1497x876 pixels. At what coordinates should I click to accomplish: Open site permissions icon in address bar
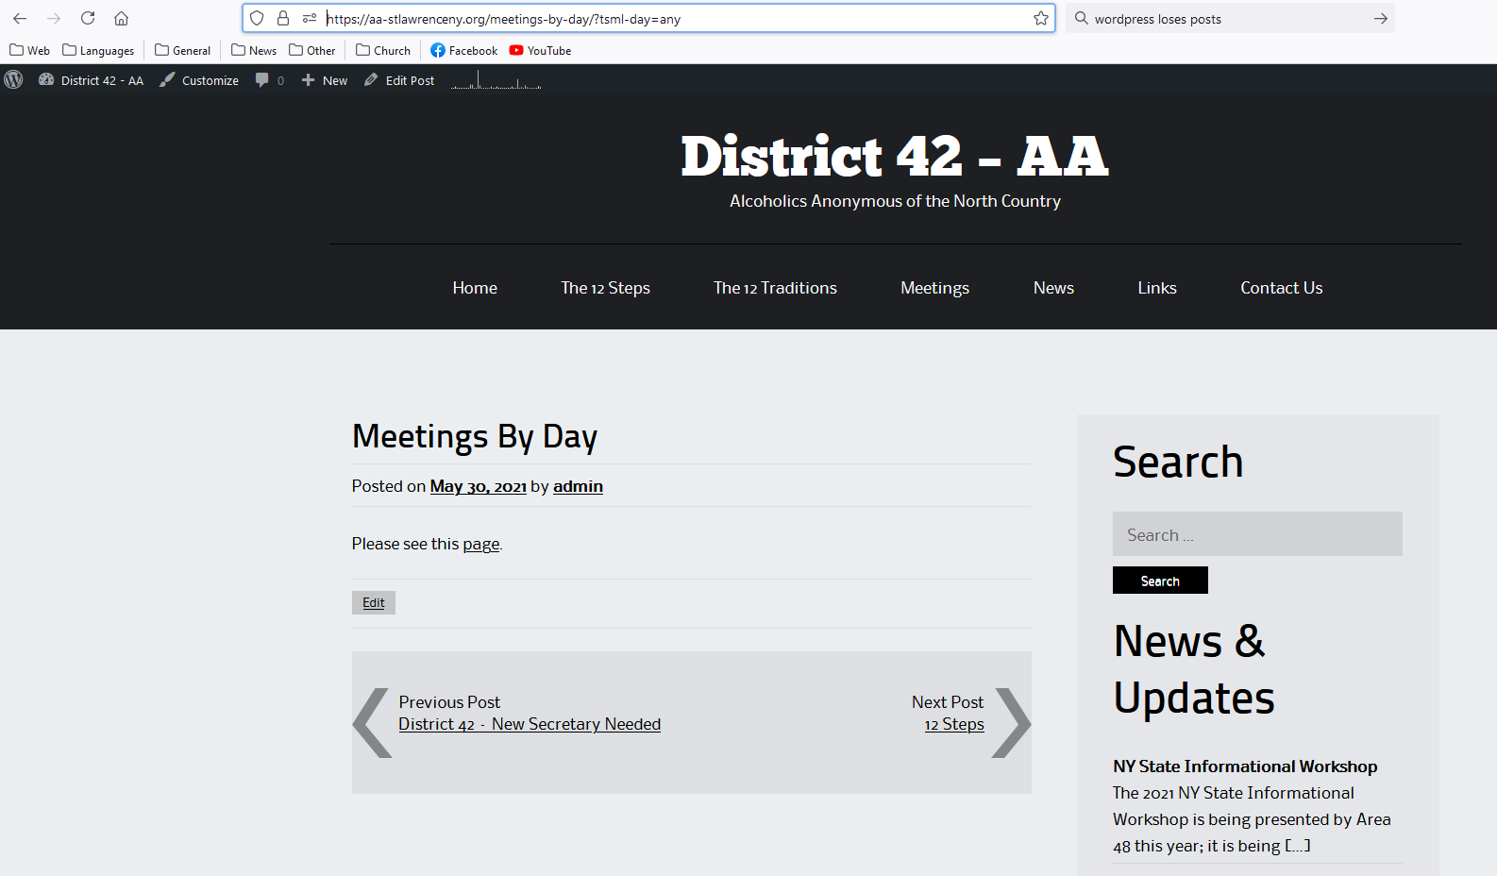[x=310, y=18]
